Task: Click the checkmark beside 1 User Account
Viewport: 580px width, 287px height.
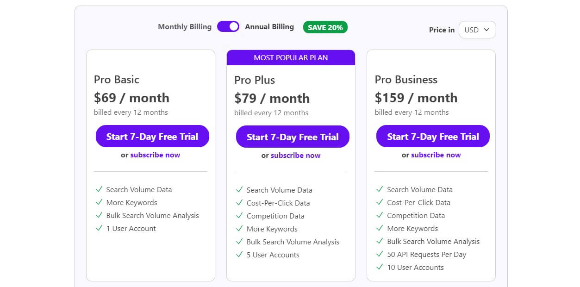Action: coord(99,228)
